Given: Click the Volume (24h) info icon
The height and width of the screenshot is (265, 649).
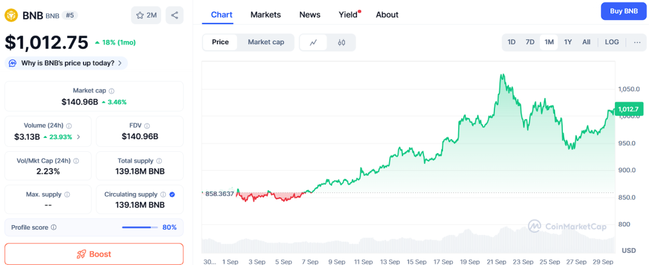Looking at the screenshot, I should [x=68, y=125].
